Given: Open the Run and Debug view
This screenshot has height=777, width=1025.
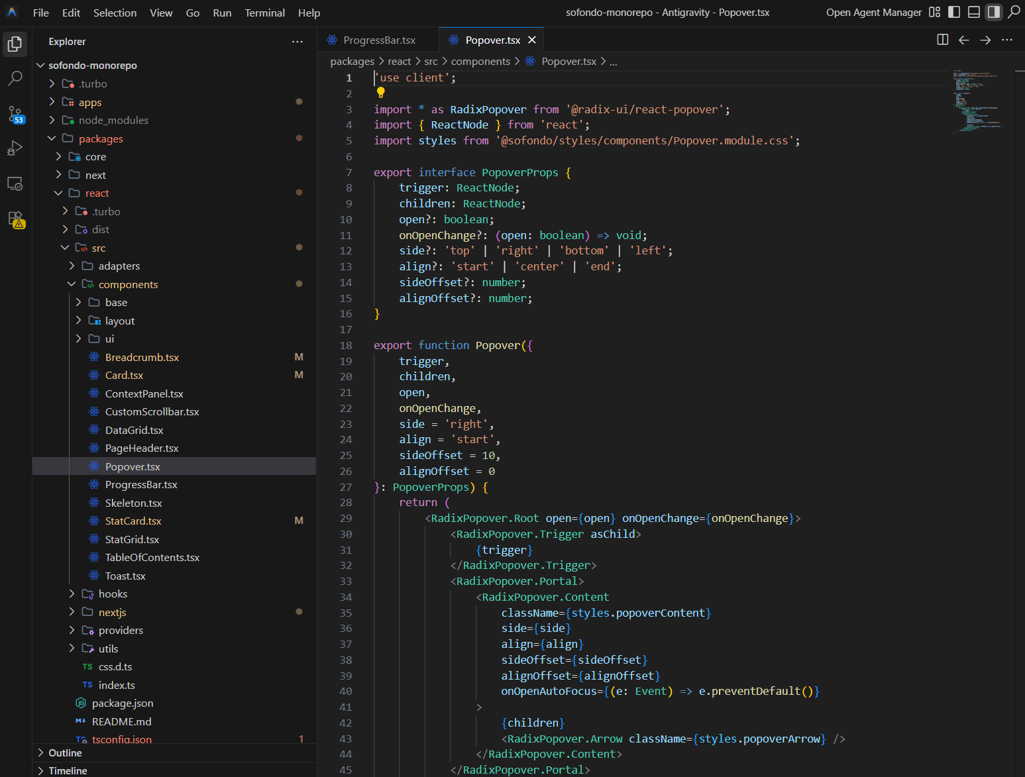Looking at the screenshot, I should coord(15,148).
